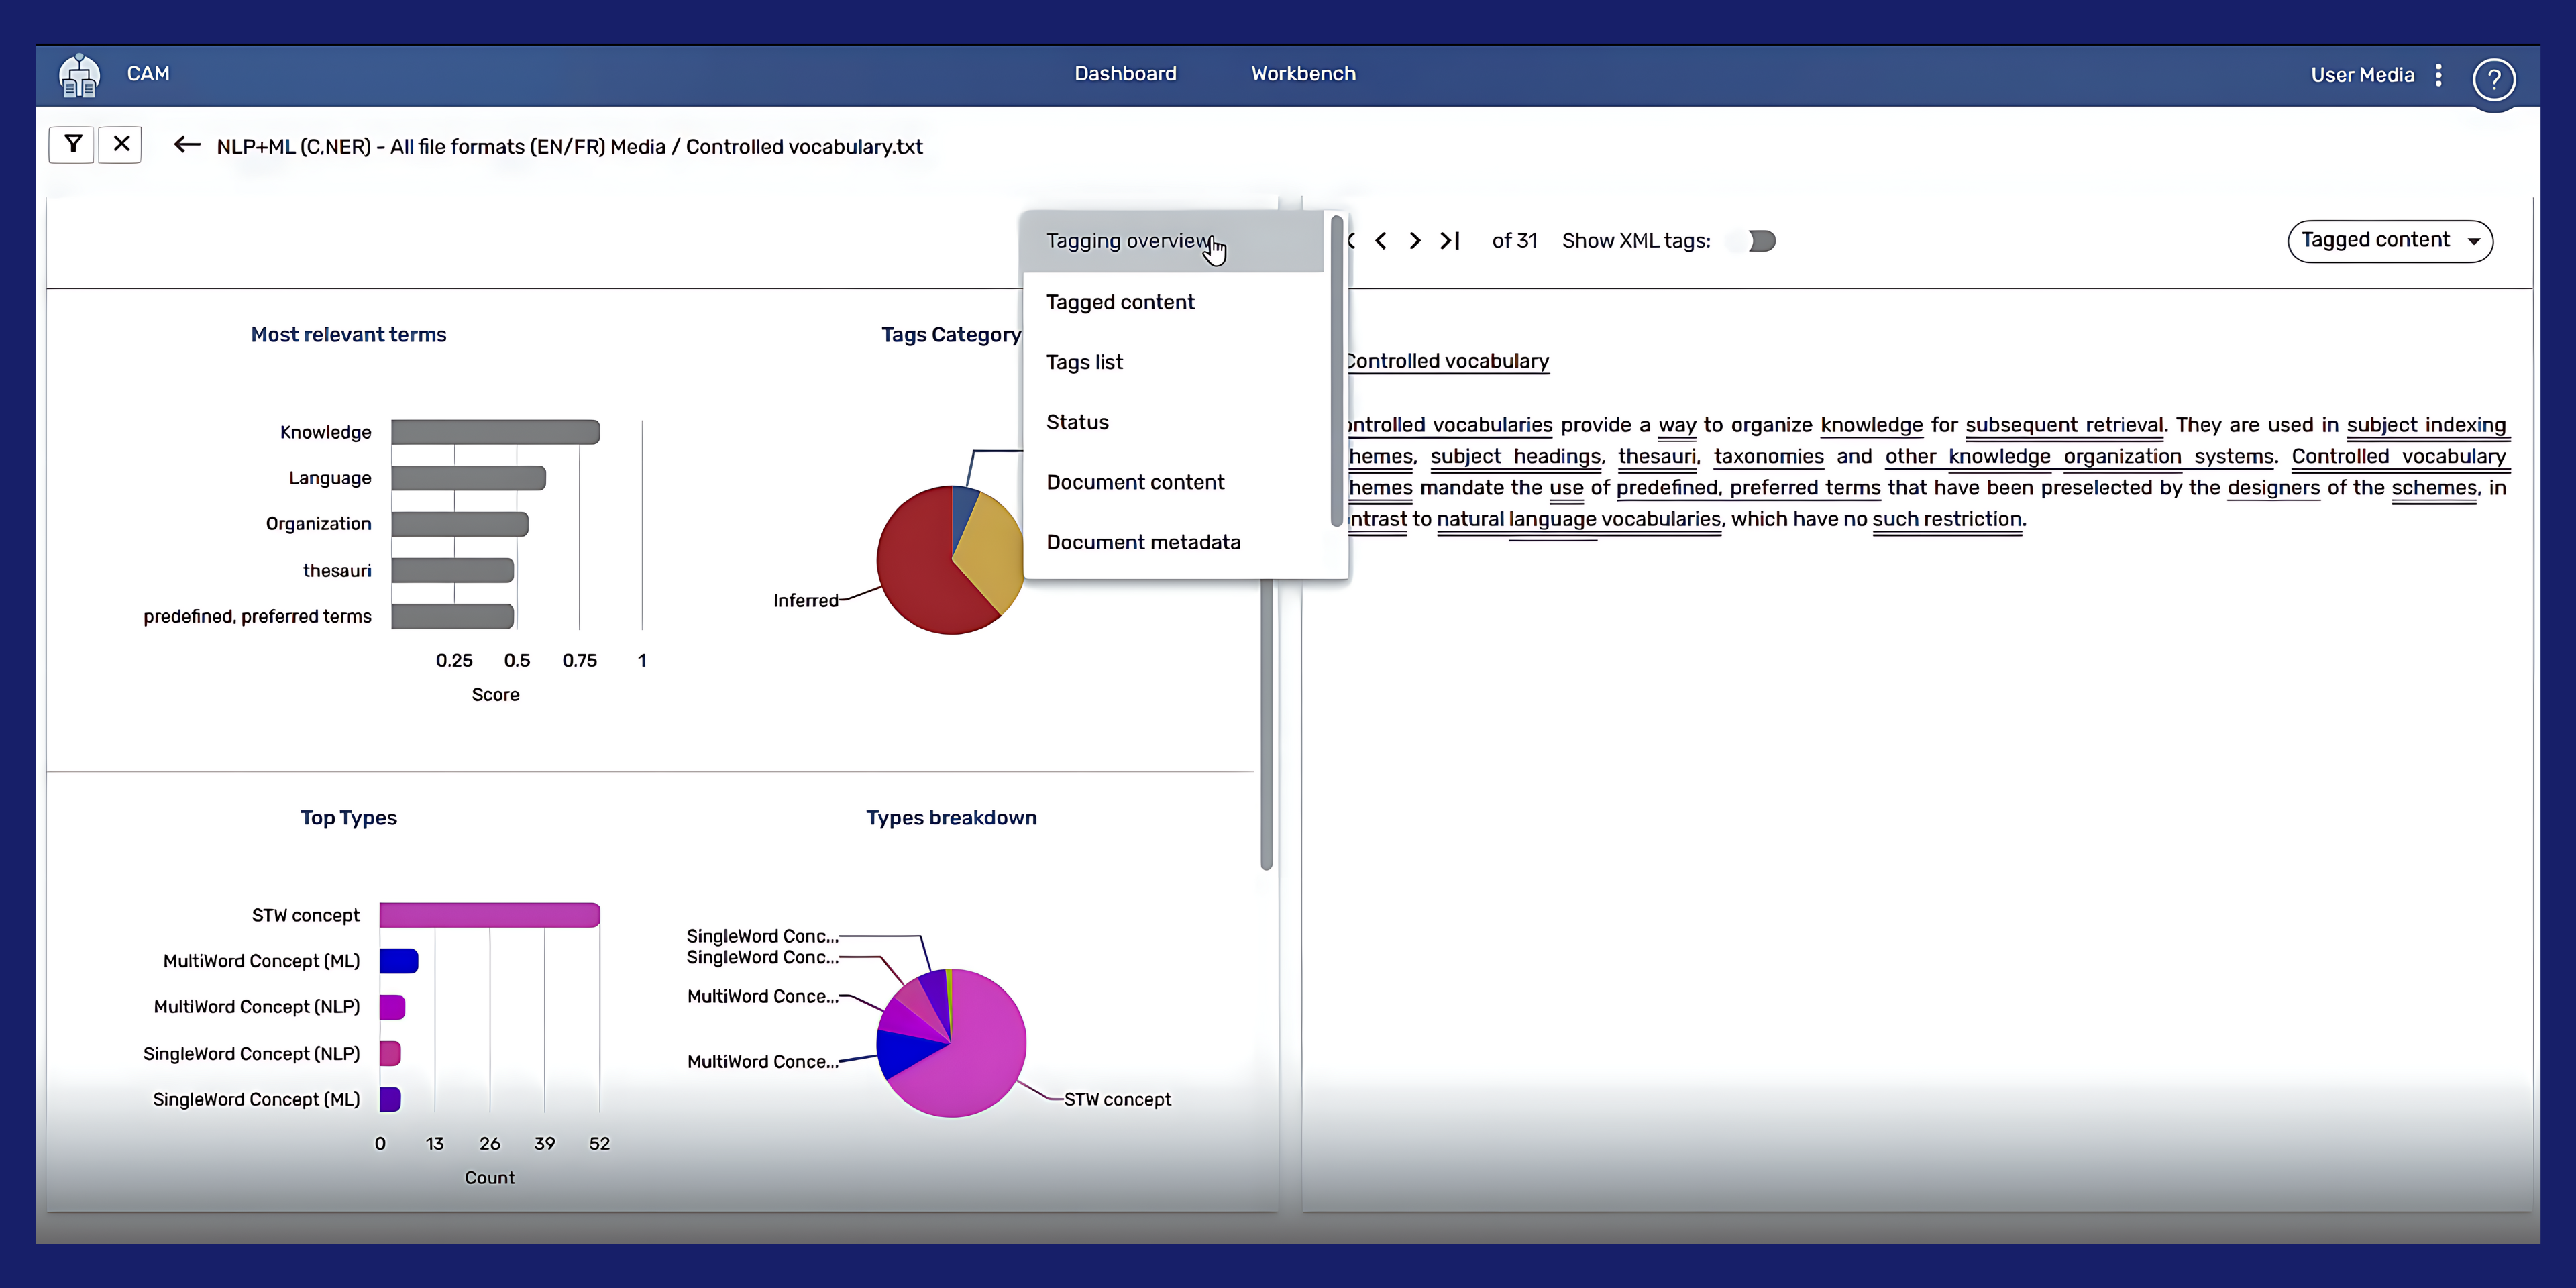Screen dimensions: 2576x1288
Task: Open the Tagged content dropdown on the right
Action: [x=2390, y=241]
